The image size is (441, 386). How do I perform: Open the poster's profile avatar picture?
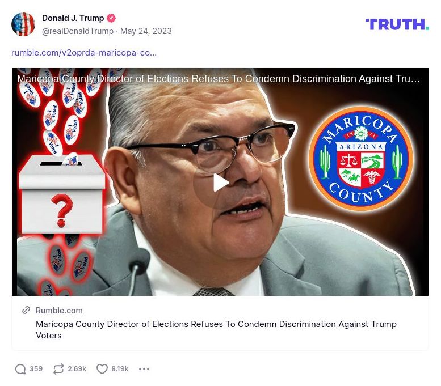click(x=23, y=24)
